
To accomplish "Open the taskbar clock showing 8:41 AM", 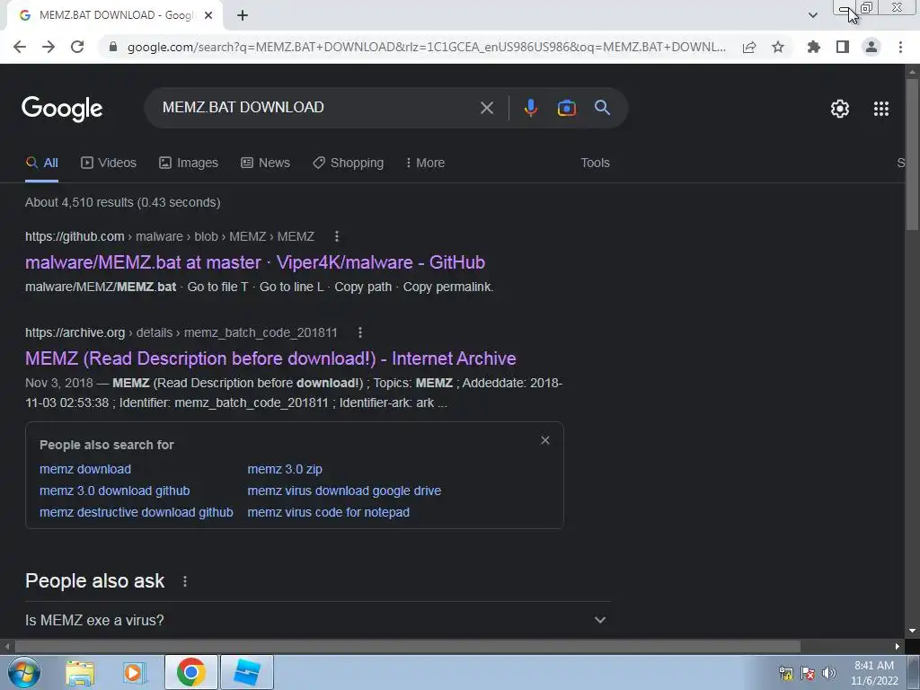I will 874,673.
